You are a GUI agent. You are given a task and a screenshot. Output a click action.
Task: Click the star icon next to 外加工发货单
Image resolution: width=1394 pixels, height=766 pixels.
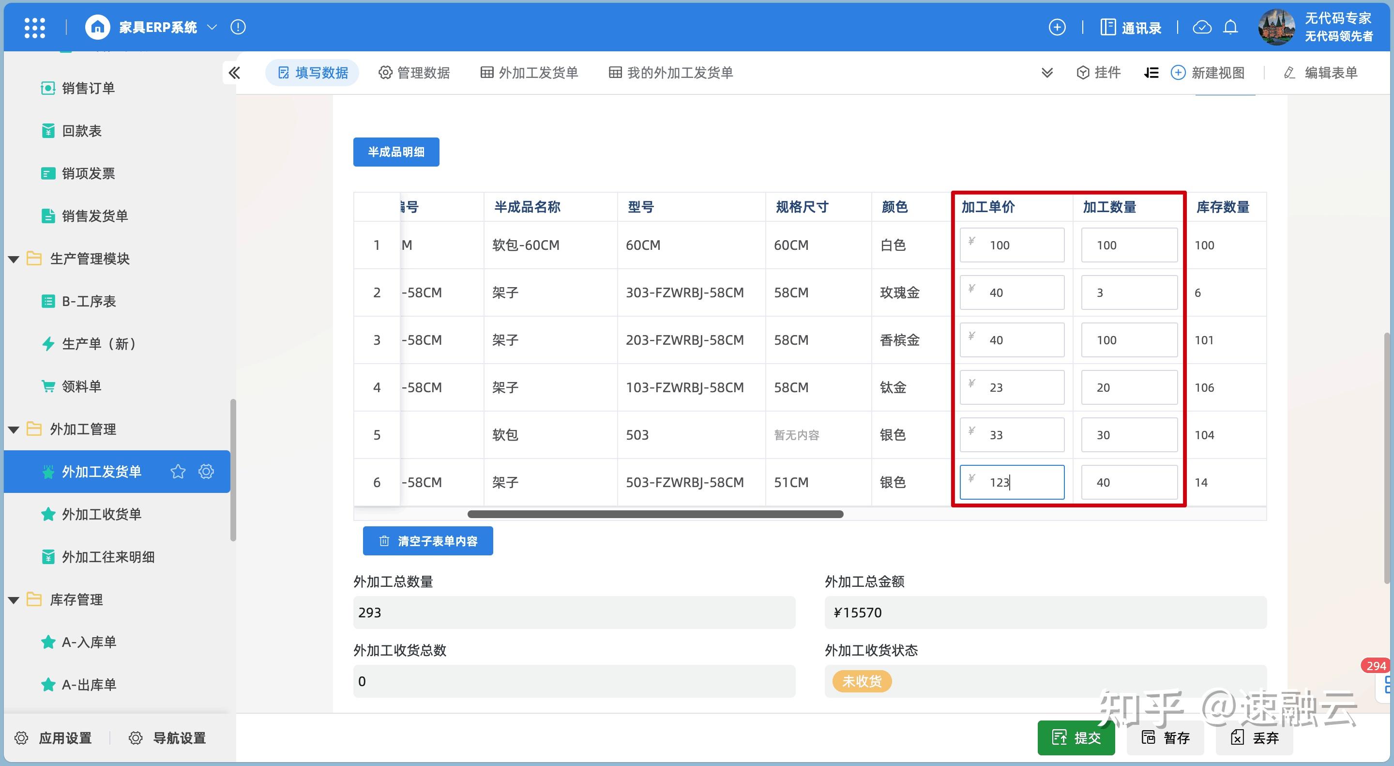click(178, 472)
